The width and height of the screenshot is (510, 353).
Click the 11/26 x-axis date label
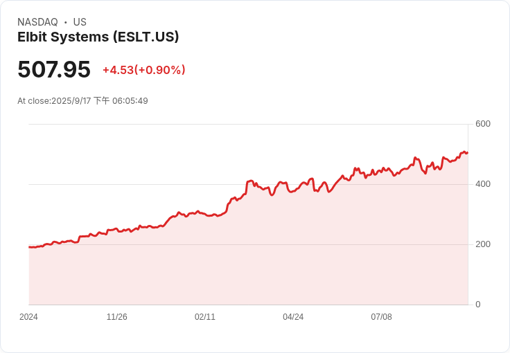tap(117, 317)
